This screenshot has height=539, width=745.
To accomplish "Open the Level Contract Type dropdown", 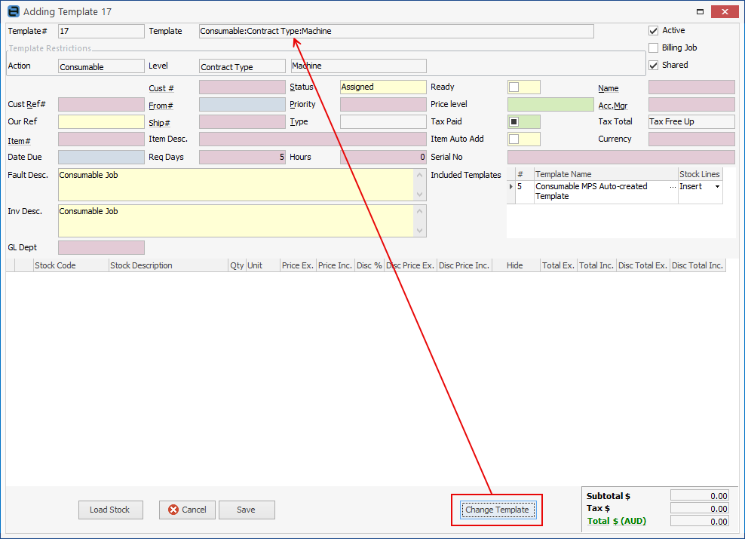I will (x=242, y=66).
